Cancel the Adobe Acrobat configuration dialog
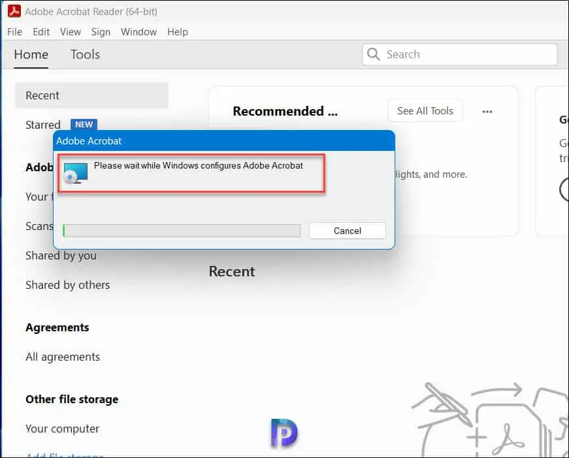Image resolution: width=569 pixels, height=458 pixels. click(348, 231)
